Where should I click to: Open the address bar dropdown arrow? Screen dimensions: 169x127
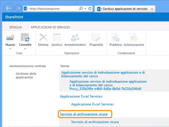pyautogui.click(x=85, y=9)
